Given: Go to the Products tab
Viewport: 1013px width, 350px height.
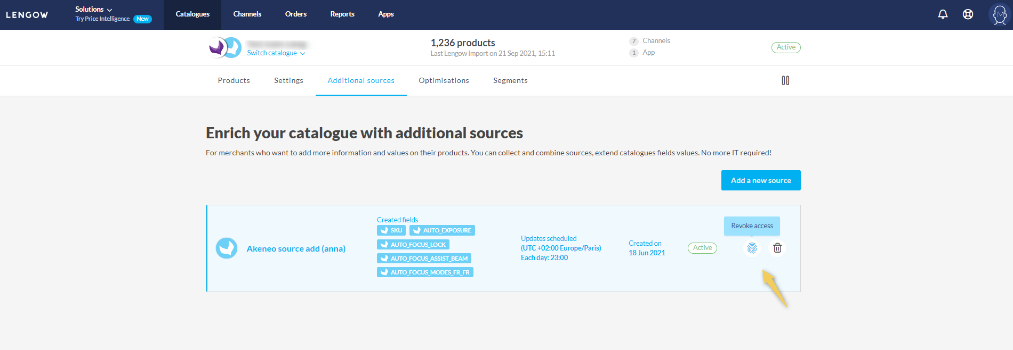Looking at the screenshot, I should tap(234, 80).
